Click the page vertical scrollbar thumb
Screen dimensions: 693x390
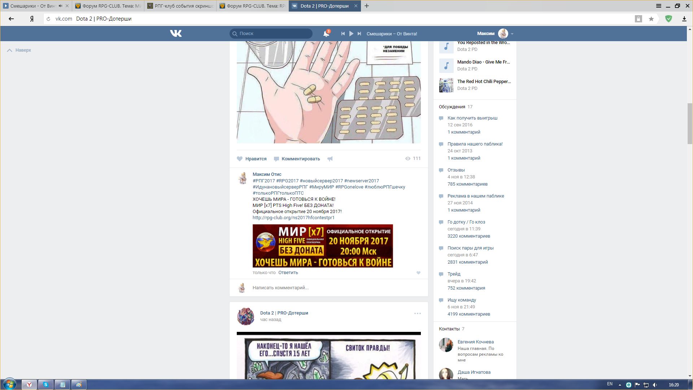690,123
